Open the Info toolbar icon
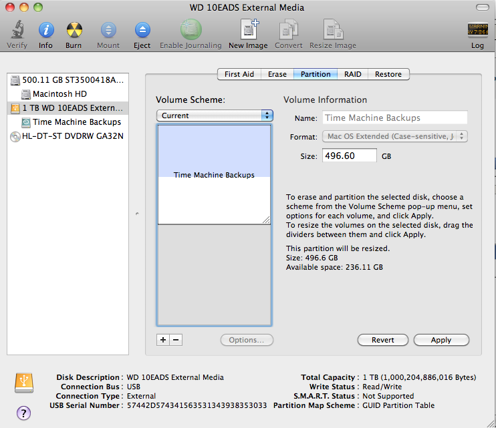This screenshot has height=428, width=496. pyautogui.click(x=46, y=30)
